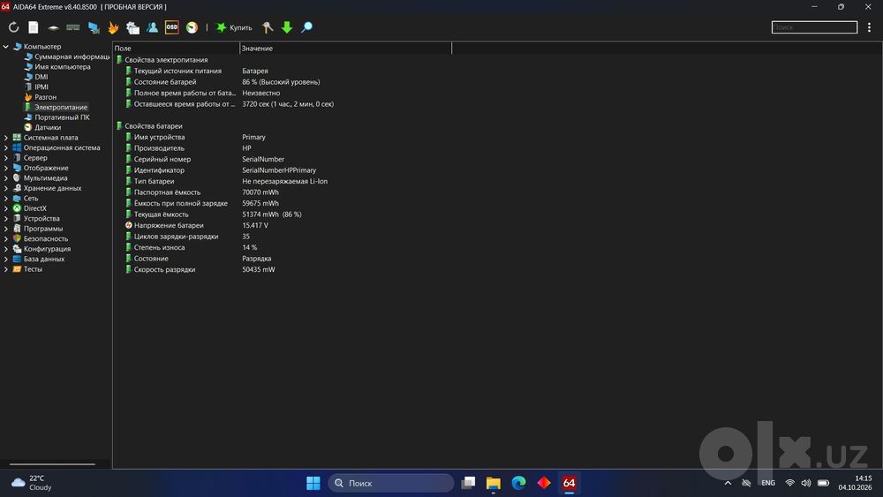Screen dimensions: 883x497
Task: Launch the disk benchmark toolbar icon
Action: (x=53, y=27)
